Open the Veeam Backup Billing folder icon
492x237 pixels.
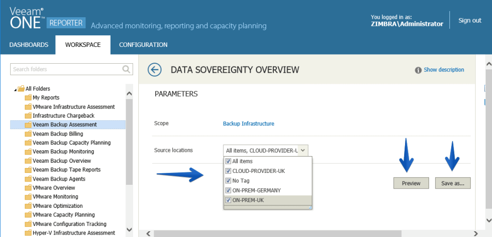pyautogui.click(x=28, y=134)
